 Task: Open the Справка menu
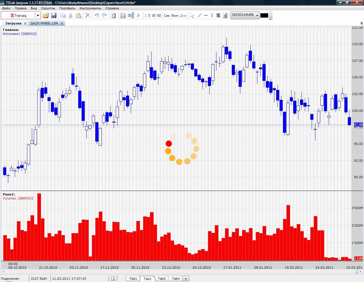coord(112,8)
